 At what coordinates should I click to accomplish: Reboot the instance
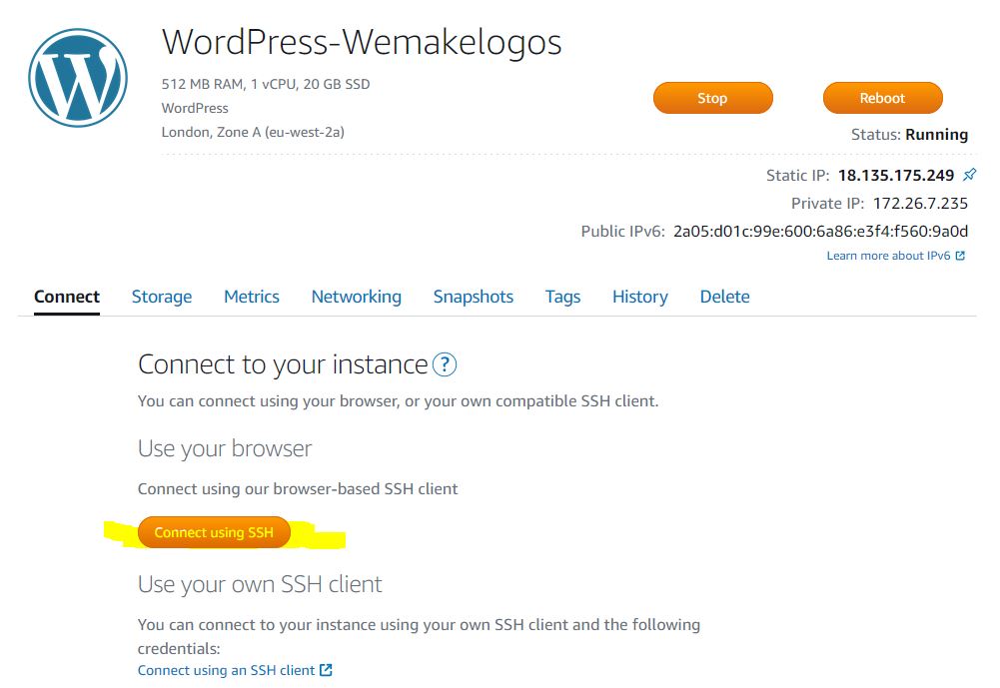click(x=882, y=98)
